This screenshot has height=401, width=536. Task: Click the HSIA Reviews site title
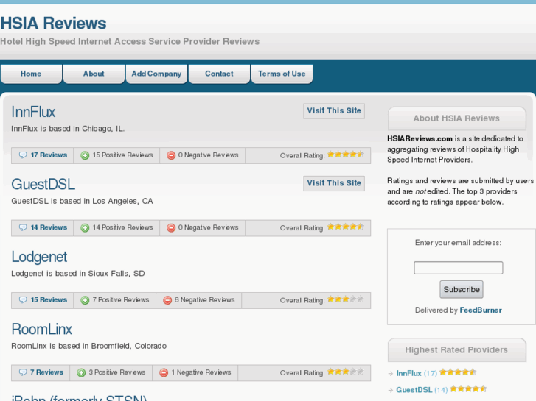[53, 24]
